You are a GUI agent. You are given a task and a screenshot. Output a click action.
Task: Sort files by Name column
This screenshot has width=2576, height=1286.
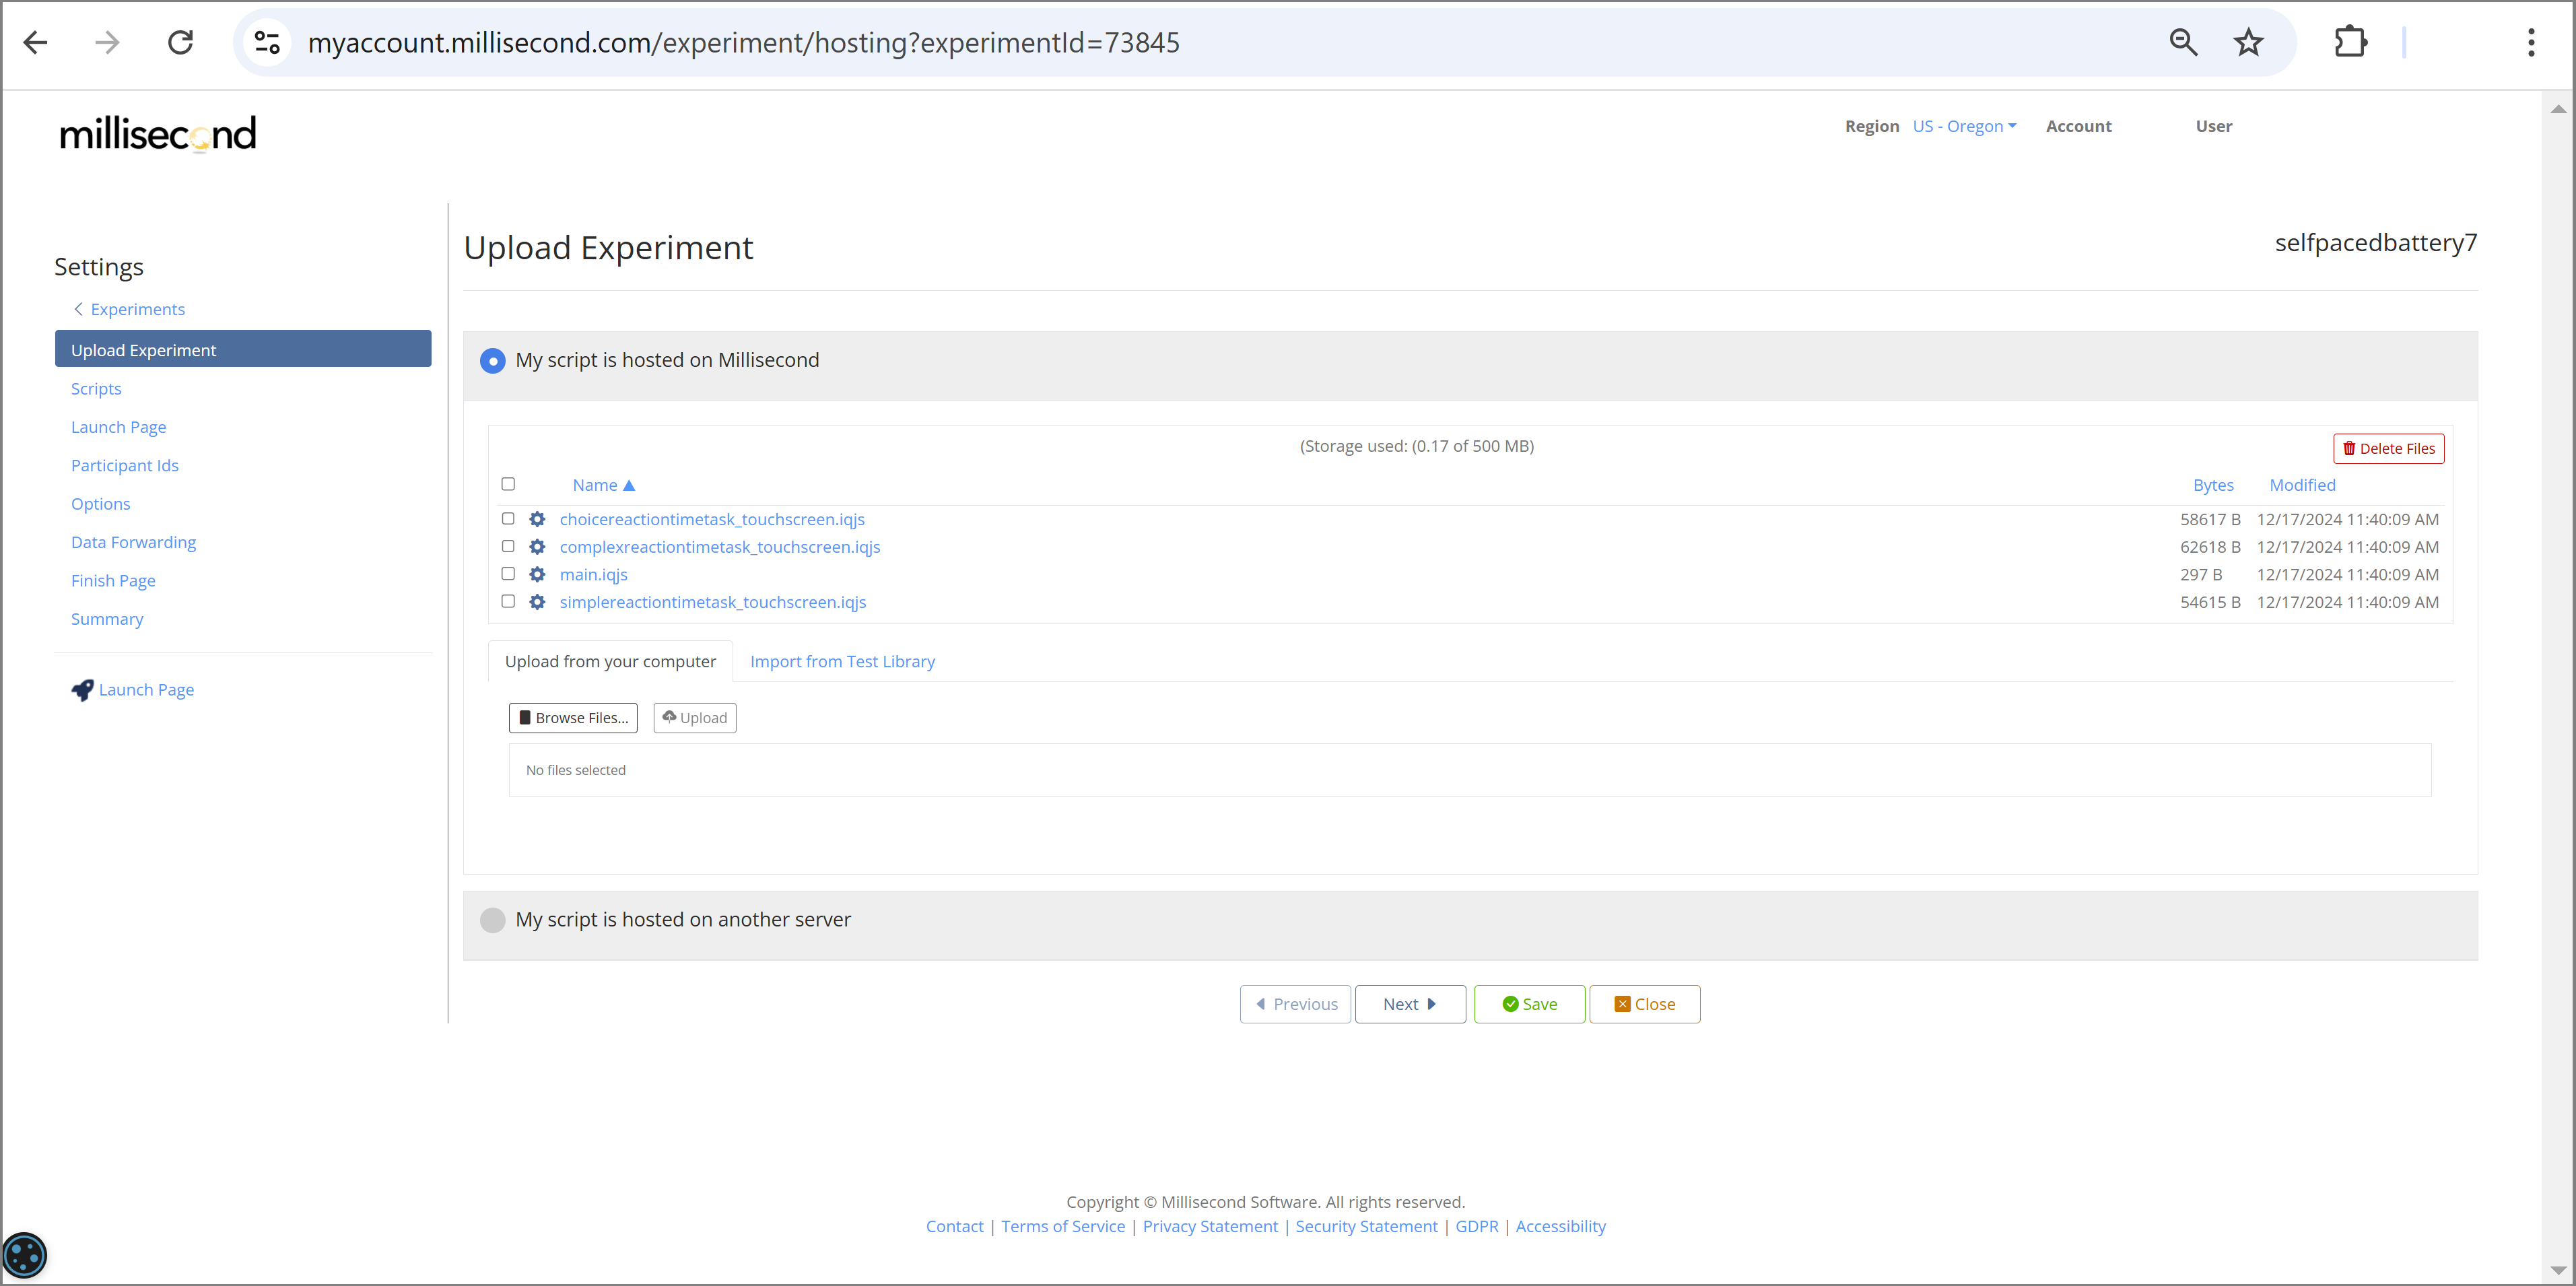[603, 485]
